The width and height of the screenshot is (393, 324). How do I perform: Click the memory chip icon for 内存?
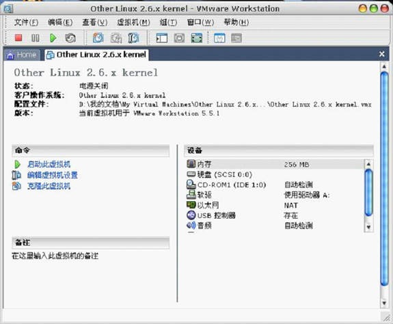191,164
